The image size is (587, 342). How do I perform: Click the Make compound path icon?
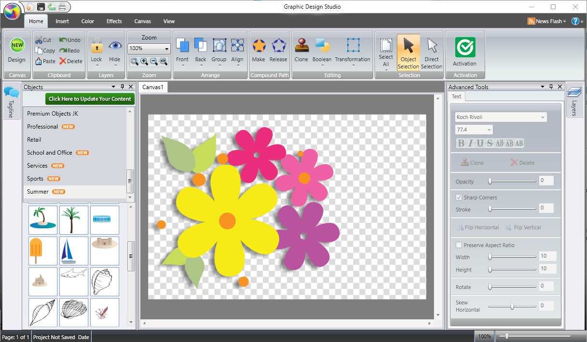259,46
